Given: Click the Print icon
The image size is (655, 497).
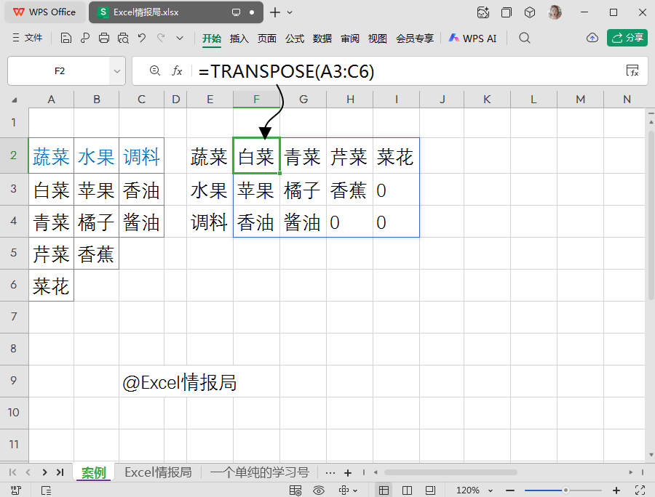Looking at the screenshot, I should [104, 39].
